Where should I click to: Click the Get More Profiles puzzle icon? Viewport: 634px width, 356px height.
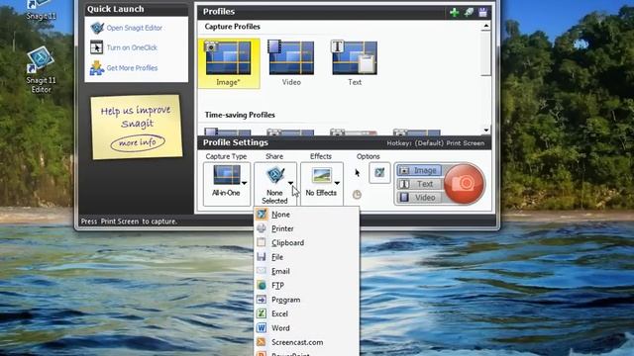tap(97, 68)
